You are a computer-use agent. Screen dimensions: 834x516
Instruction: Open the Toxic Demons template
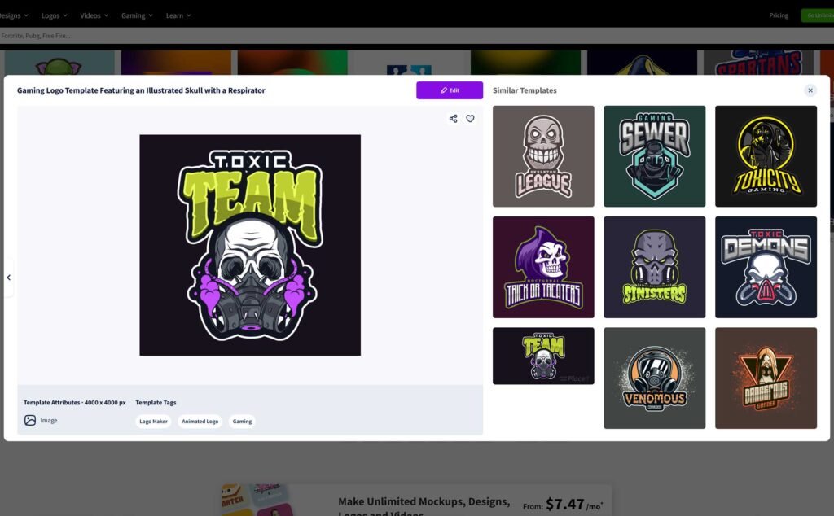766,267
